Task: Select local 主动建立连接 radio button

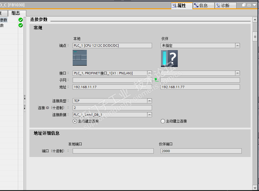Action: 75,121
